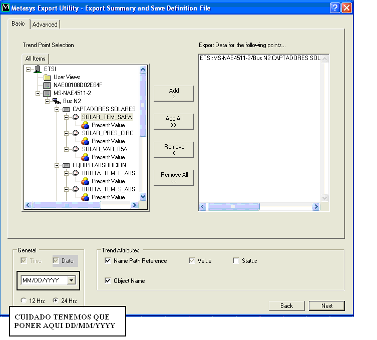Screen dimensions: 377x340
Task: Switch to the Advanced tab
Action: tap(45, 25)
